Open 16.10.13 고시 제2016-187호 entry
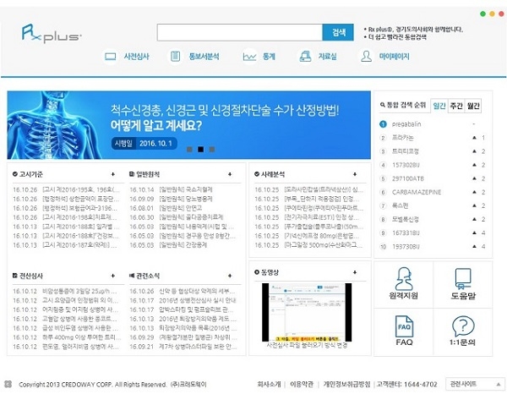Screen dimensions: 507x394 click(65, 245)
